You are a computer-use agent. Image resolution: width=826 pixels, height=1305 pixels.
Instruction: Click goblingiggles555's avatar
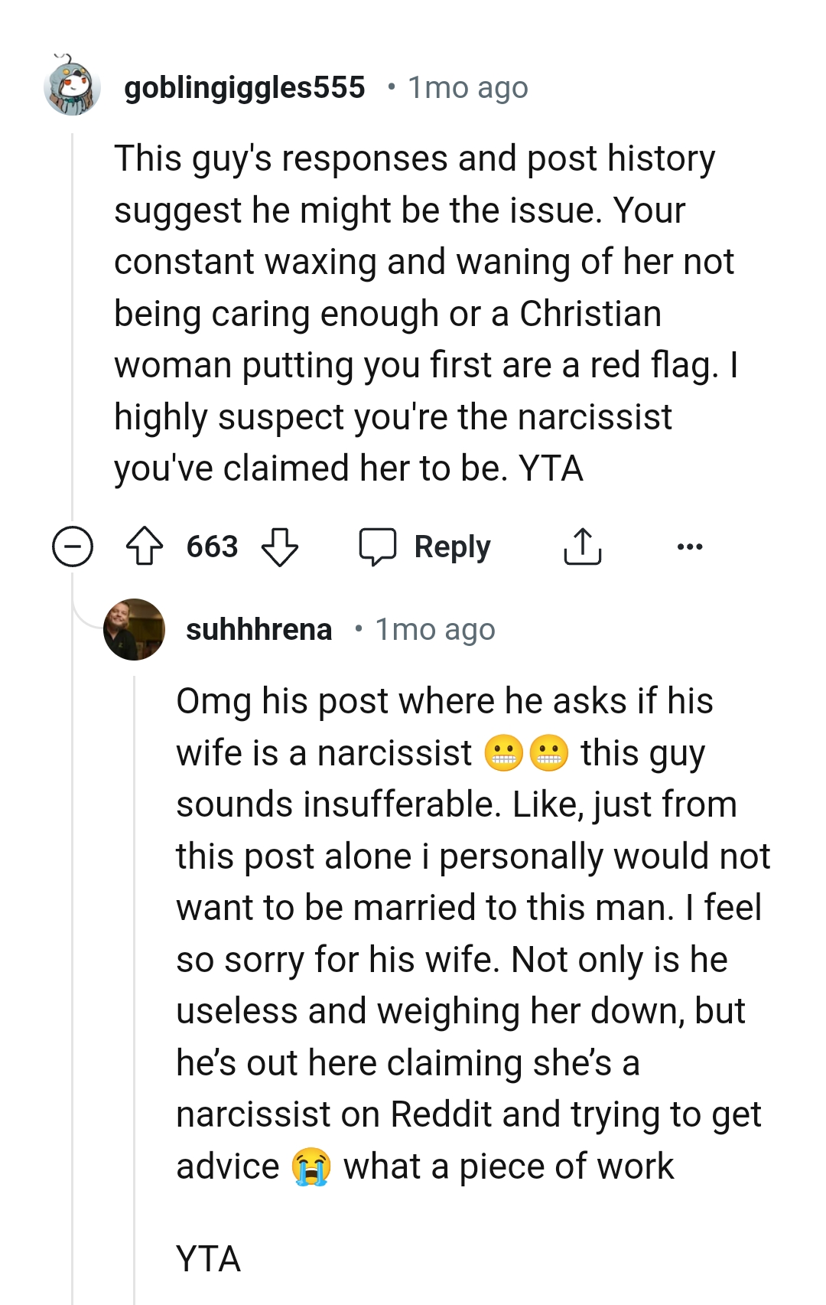click(73, 86)
